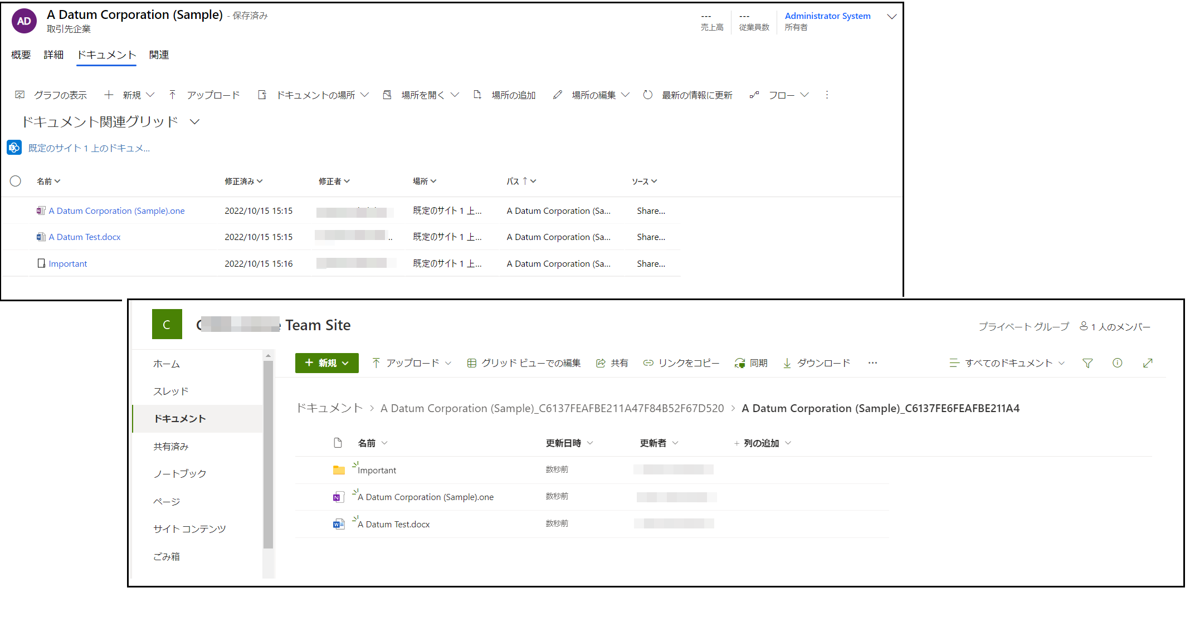Expand the header chevron next to Administrator System
The image size is (1190, 617).
[x=891, y=17]
